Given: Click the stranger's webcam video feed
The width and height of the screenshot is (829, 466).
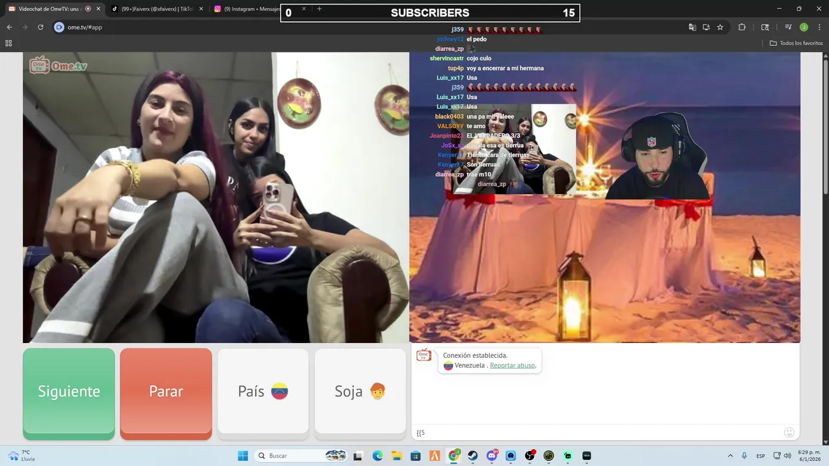Looking at the screenshot, I should tap(216, 197).
